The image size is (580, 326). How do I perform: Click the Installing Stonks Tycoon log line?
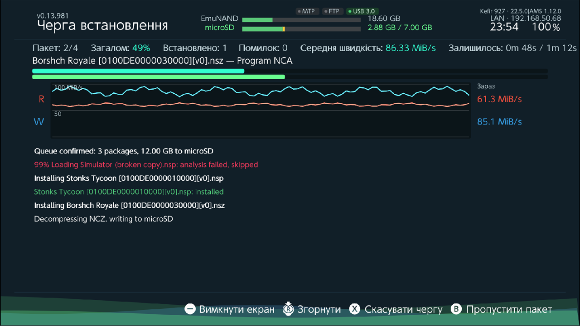click(129, 178)
